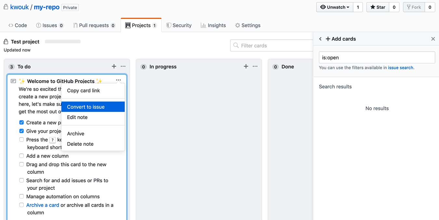Fork the repository
This screenshot has height=220, width=439.
click(x=414, y=7)
